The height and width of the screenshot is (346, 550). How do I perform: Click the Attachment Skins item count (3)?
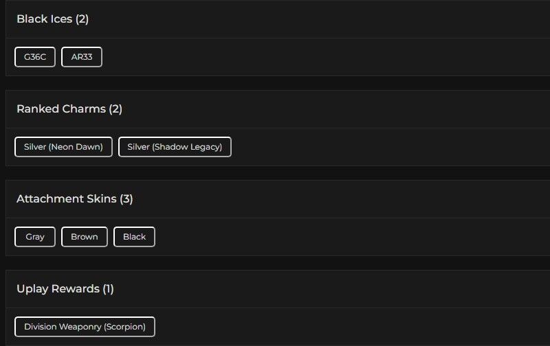(x=126, y=199)
